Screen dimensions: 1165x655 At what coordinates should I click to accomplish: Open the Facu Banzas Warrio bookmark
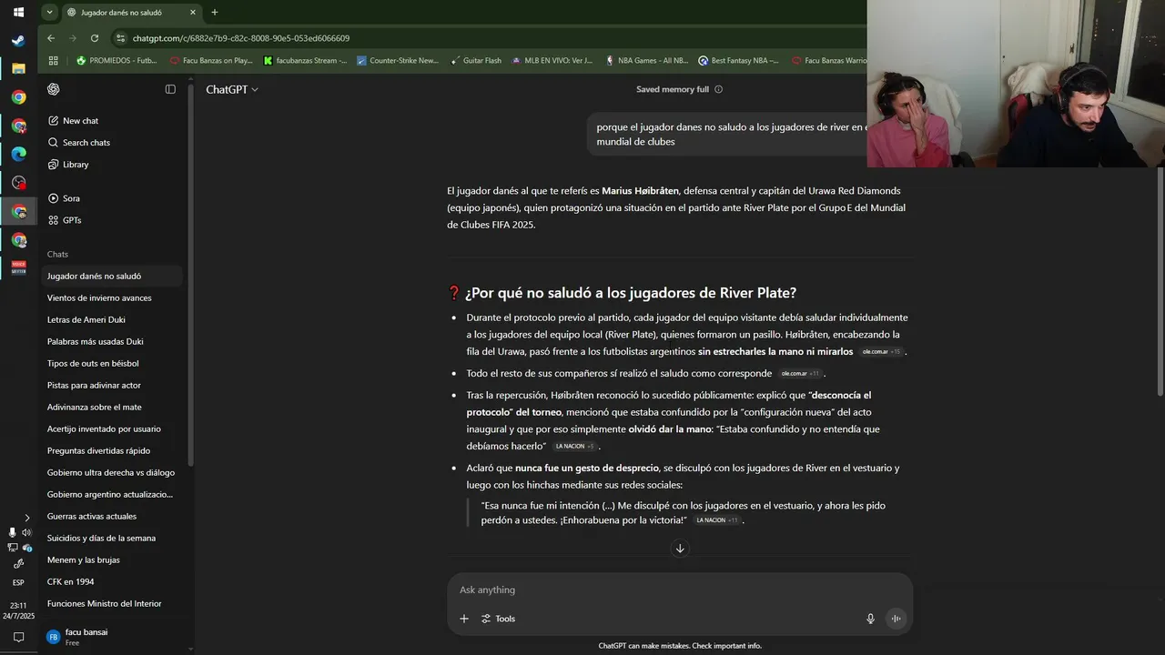pos(828,61)
